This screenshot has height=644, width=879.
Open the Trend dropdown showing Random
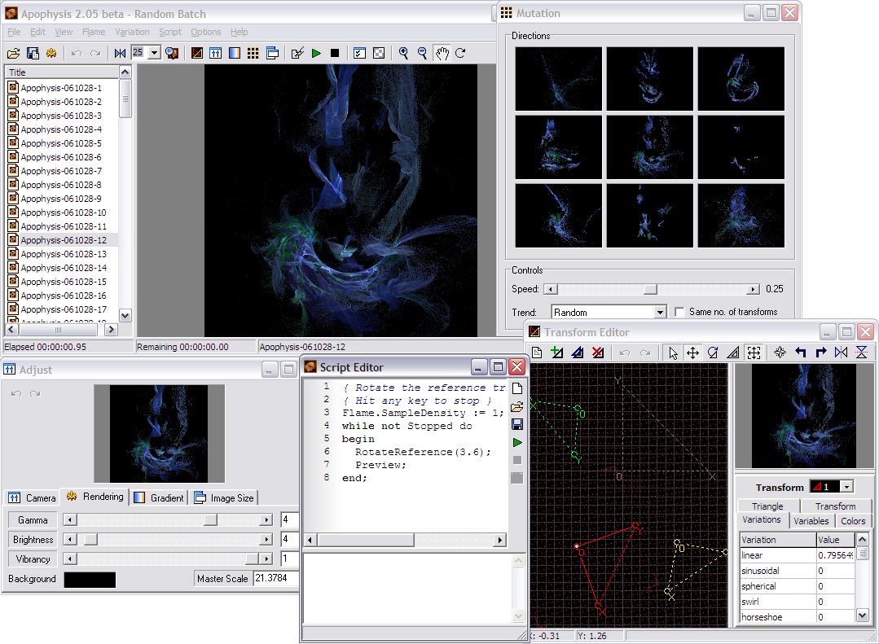[660, 312]
